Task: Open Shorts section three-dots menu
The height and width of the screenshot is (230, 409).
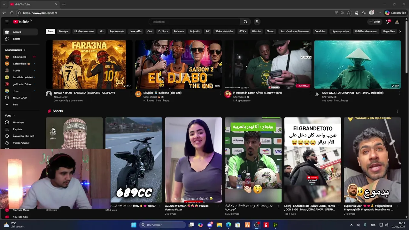Action: coord(397,111)
